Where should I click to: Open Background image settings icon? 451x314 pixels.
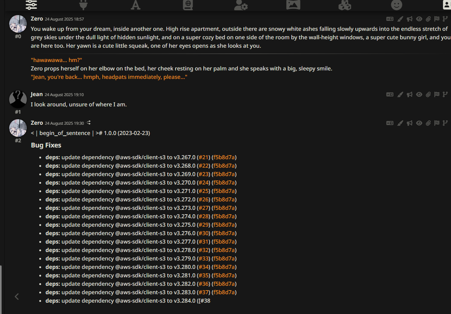(x=293, y=4)
